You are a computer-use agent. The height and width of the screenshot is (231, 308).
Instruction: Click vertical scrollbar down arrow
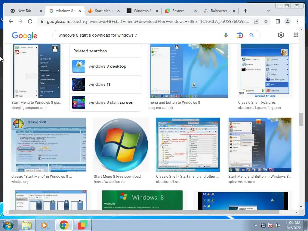pyautogui.click(x=301, y=207)
